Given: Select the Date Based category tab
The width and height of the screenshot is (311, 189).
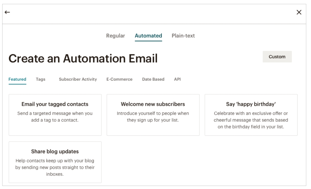Looking at the screenshot, I should click(x=153, y=79).
